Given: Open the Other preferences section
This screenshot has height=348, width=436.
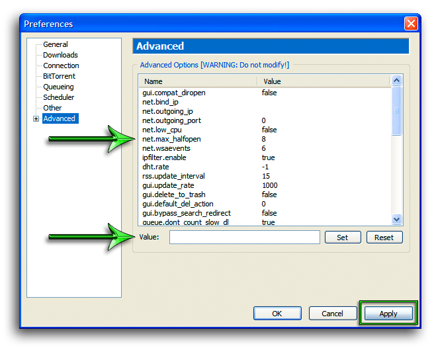Looking at the screenshot, I should (52, 108).
